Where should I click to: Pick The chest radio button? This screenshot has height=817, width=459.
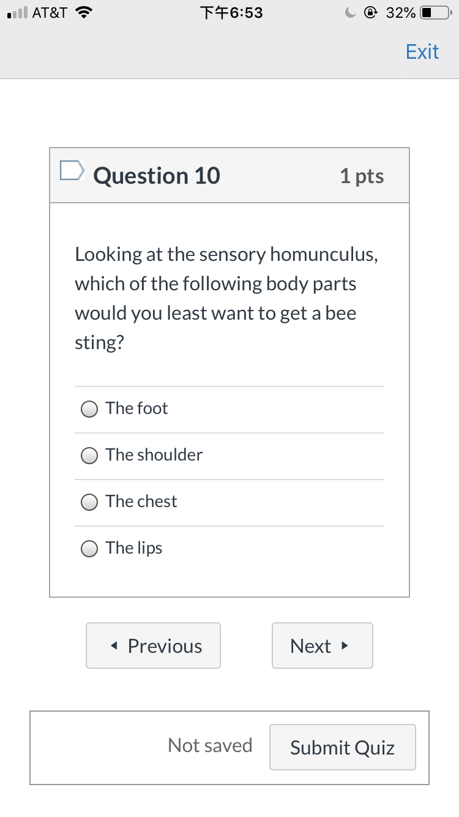pos(89,502)
